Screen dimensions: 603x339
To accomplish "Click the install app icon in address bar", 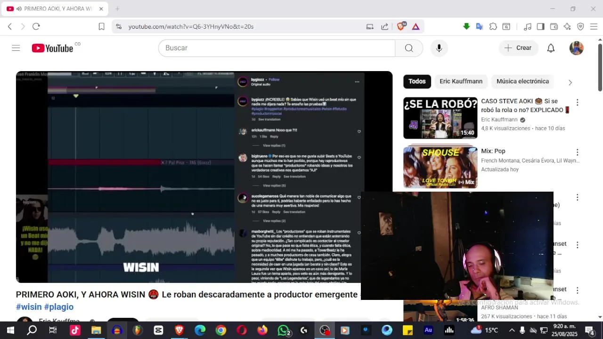I will pos(370,27).
